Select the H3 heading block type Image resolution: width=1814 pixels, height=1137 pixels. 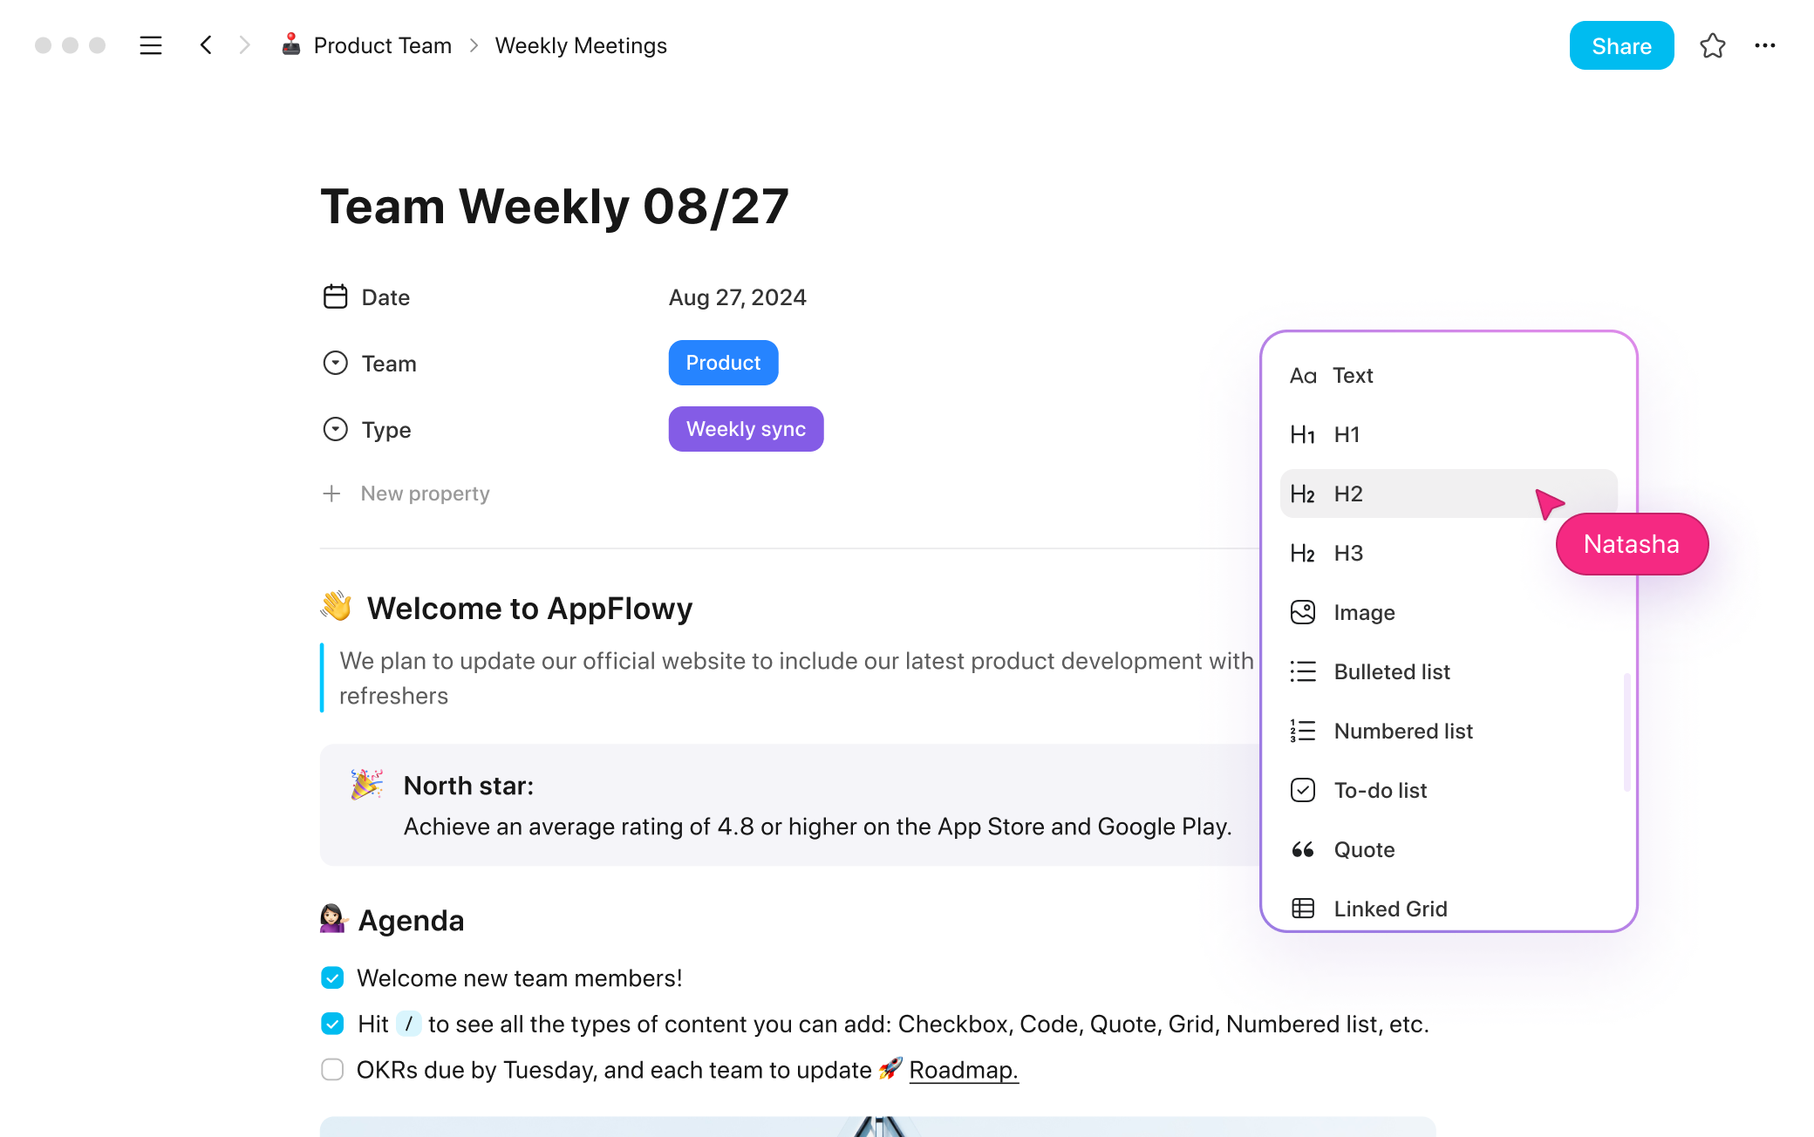click(1347, 553)
